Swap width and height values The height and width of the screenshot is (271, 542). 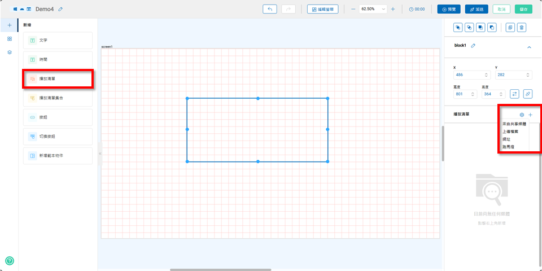pyautogui.click(x=514, y=94)
